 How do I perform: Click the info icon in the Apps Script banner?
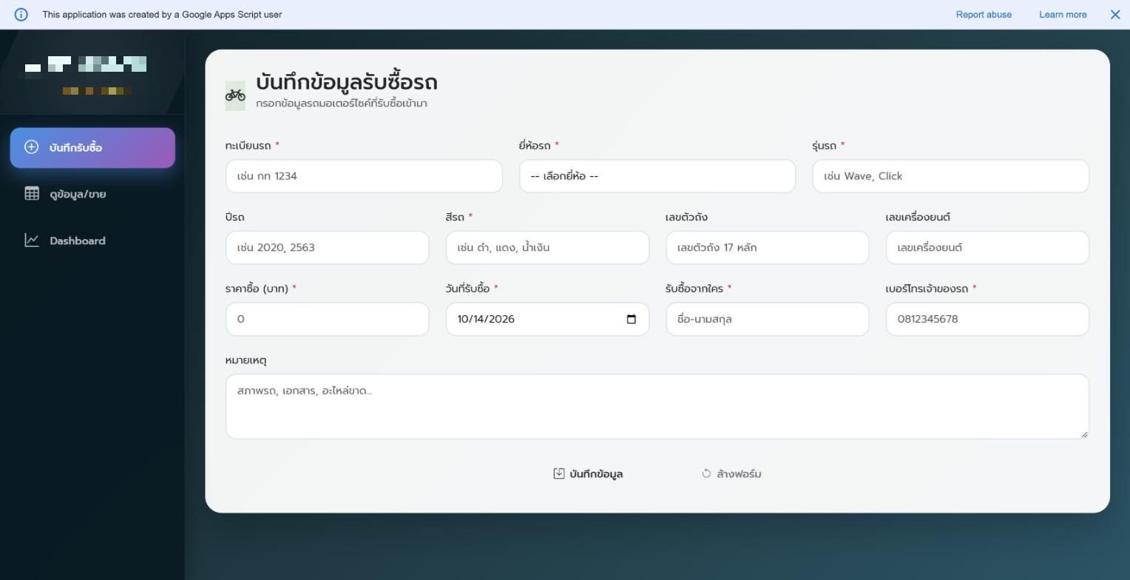(x=21, y=15)
